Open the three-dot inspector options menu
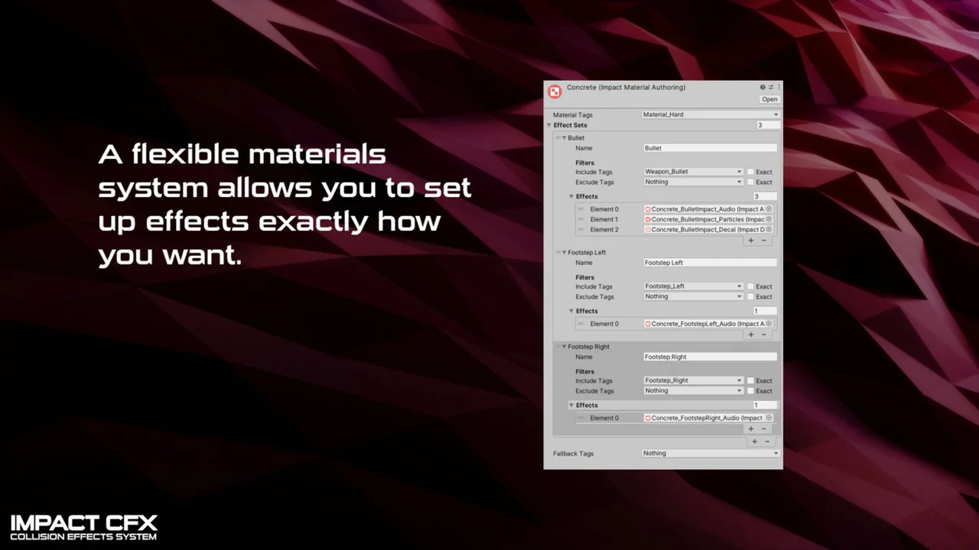The height and width of the screenshot is (550, 979). [x=779, y=87]
